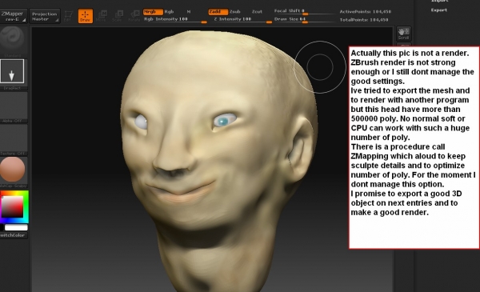
Task: Pick a color in the color picker
Action: pos(14,207)
